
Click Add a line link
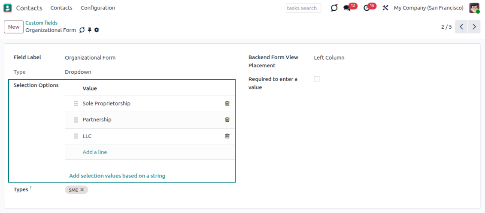pyautogui.click(x=95, y=152)
